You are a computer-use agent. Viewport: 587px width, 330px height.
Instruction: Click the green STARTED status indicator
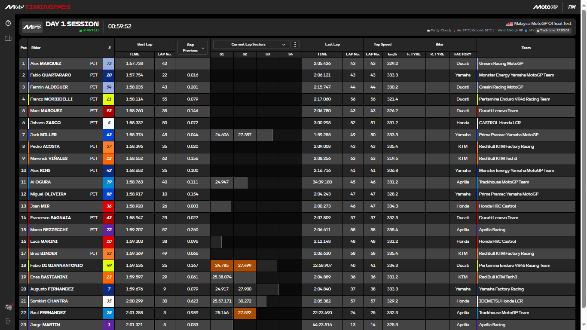click(x=89, y=31)
